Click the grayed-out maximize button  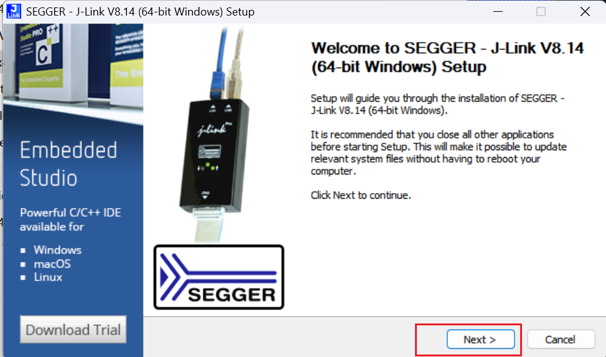click(541, 12)
